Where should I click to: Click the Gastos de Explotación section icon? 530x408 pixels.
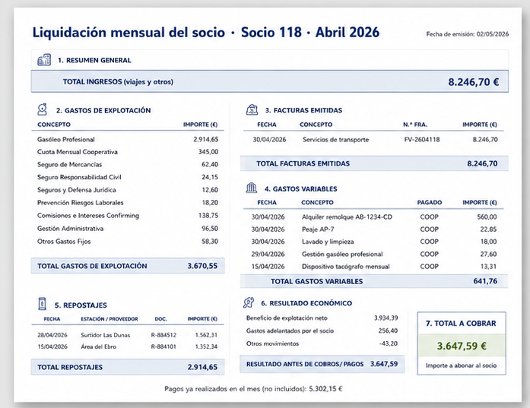(43, 109)
